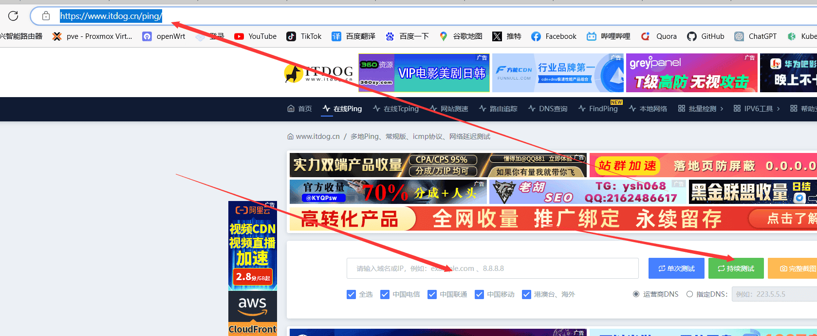Reload the page with the refresh icon

click(13, 16)
